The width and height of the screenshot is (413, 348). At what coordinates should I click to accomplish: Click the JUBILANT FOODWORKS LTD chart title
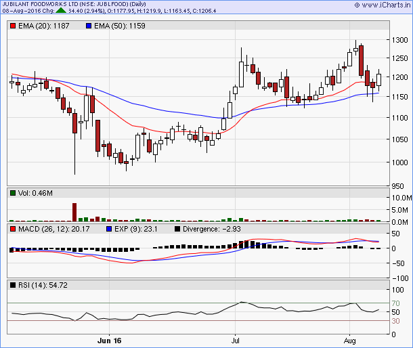[74, 4]
